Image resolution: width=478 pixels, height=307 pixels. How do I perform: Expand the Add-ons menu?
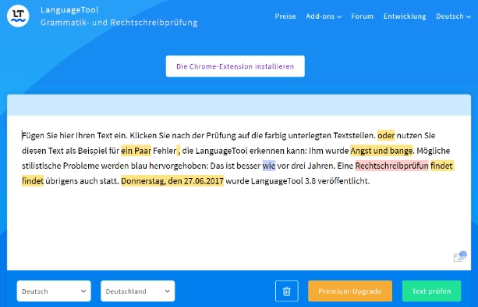pyautogui.click(x=324, y=16)
